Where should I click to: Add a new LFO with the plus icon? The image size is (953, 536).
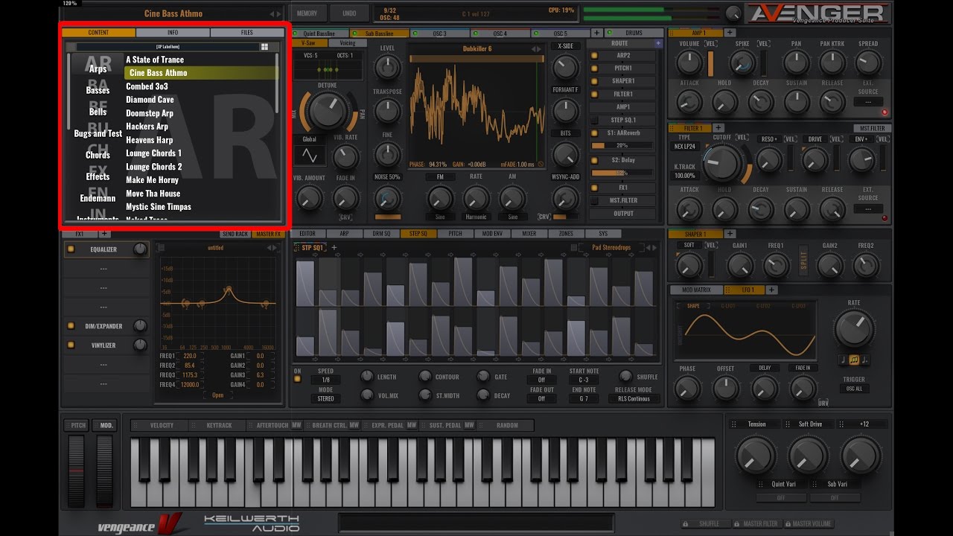[x=771, y=290]
